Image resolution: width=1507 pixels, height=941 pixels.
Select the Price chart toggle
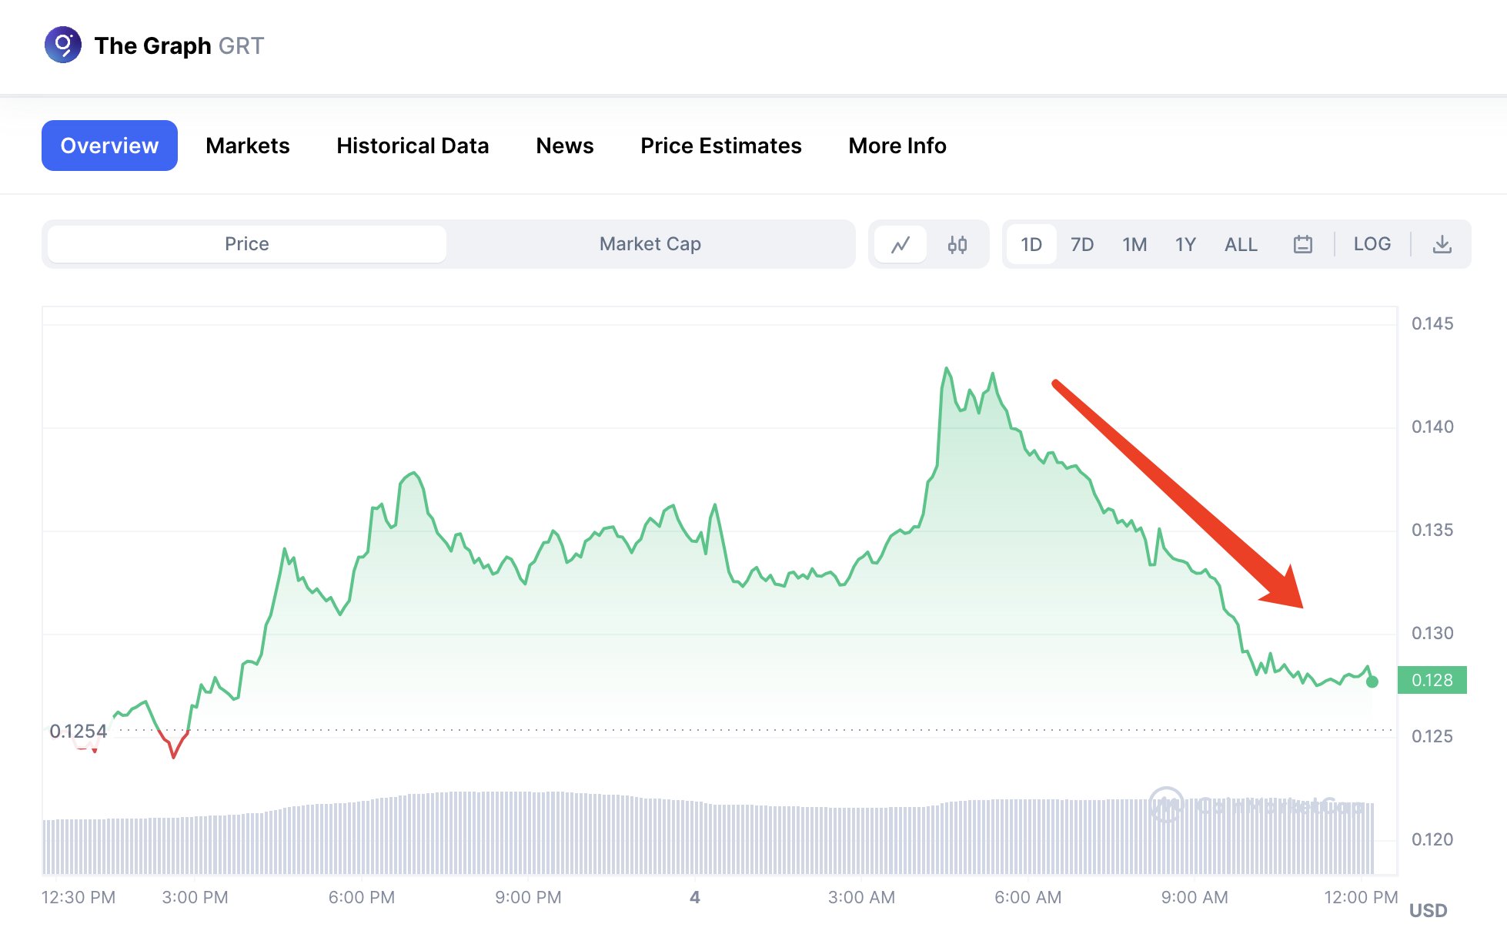pyautogui.click(x=247, y=244)
